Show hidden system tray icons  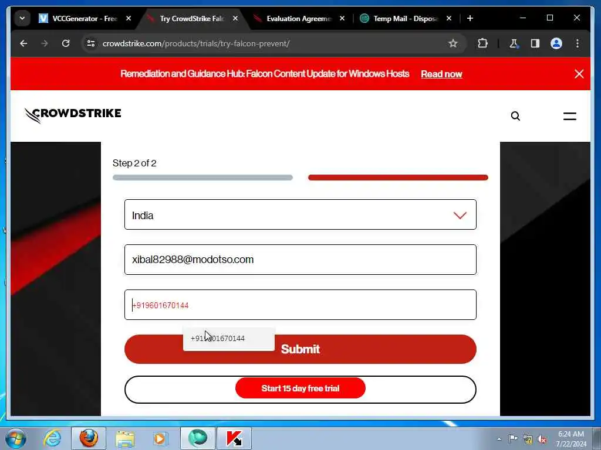point(499,439)
